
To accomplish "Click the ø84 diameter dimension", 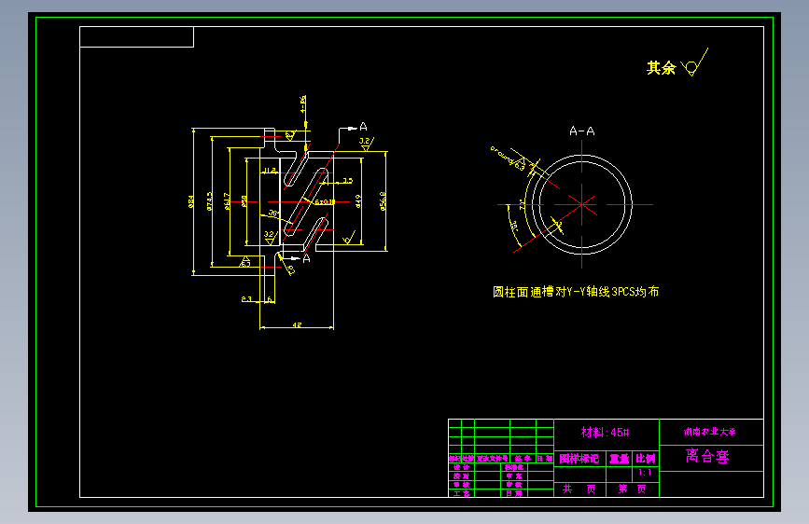I will [191, 201].
